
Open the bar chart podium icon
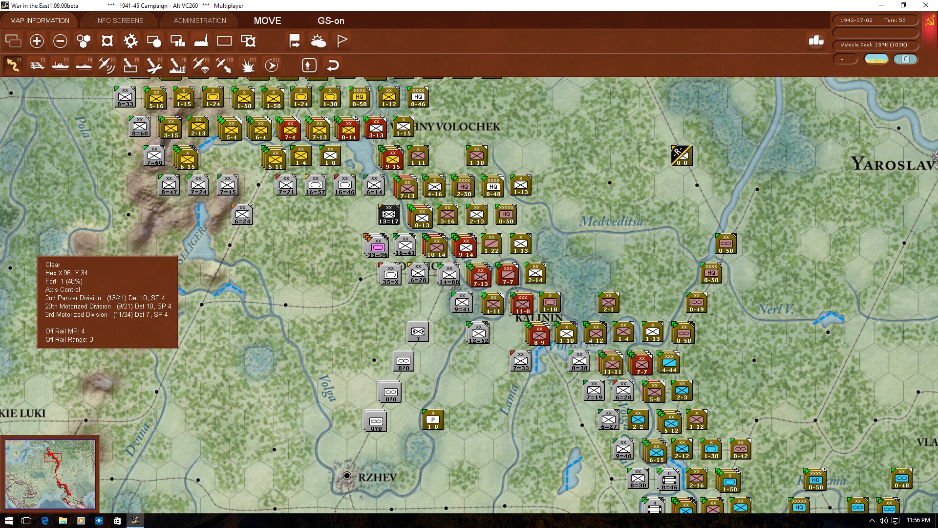click(816, 41)
